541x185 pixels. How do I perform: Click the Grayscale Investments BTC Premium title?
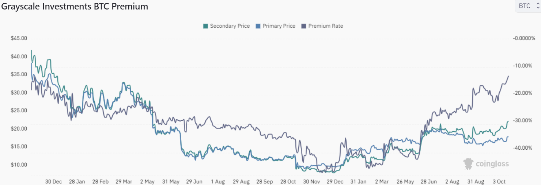[75, 6]
